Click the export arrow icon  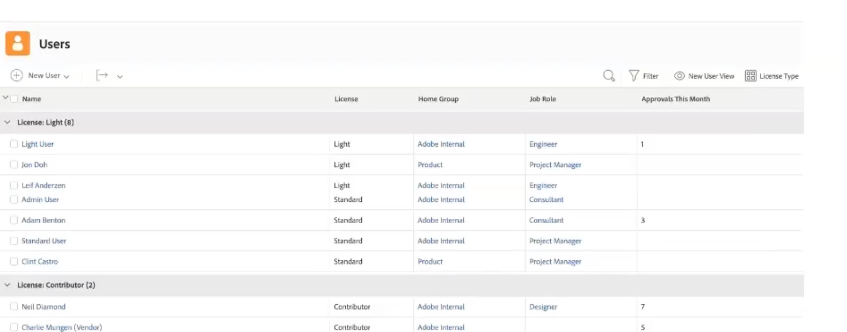point(102,76)
